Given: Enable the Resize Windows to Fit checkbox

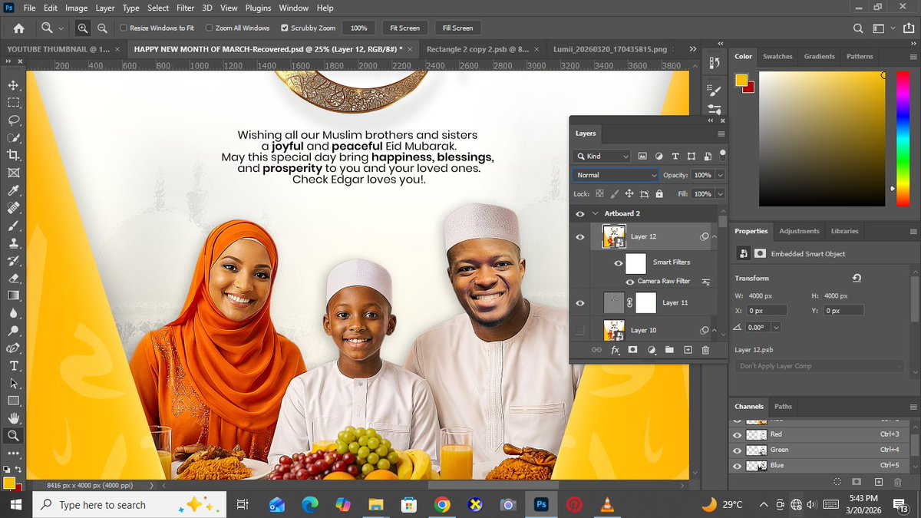Looking at the screenshot, I should 124,28.
